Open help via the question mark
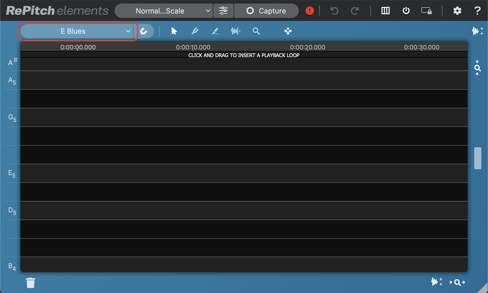This screenshot has height=293, width=488. click(477, 11)
